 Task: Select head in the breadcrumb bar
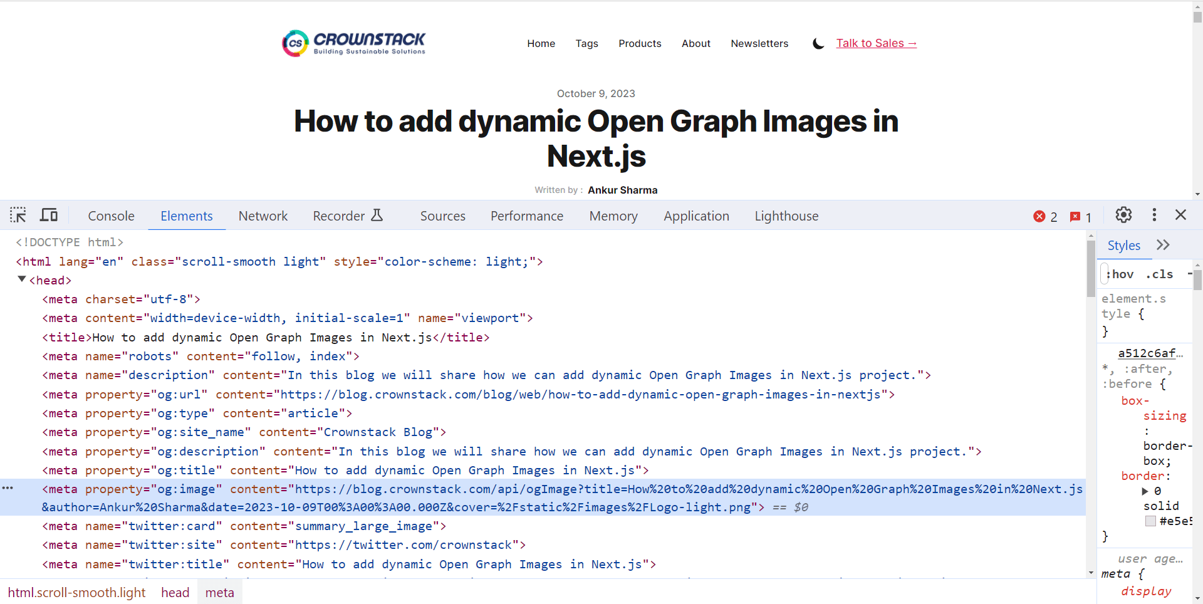pos(175,592)
